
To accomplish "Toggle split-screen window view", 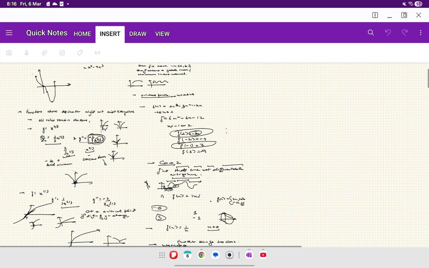I will [375, 15].
